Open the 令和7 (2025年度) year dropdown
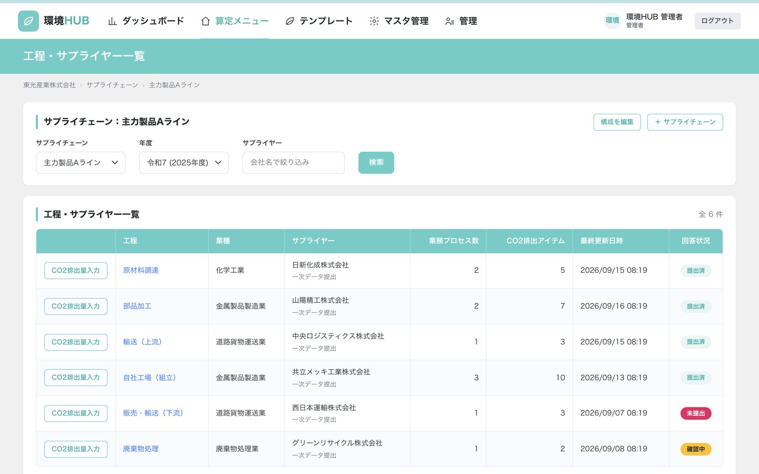759x474 pixels. (x=184, y=163)
